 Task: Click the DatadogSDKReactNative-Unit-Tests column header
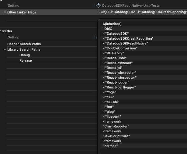tap(131, 5)
